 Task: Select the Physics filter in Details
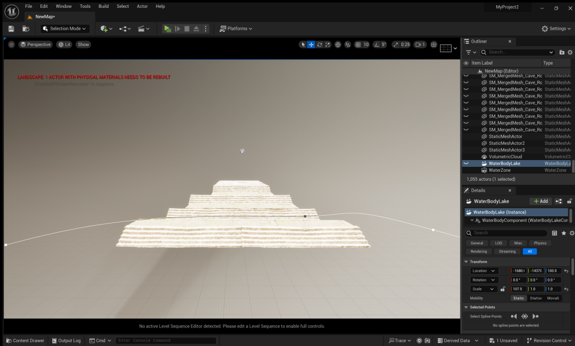tap(540, 243)
